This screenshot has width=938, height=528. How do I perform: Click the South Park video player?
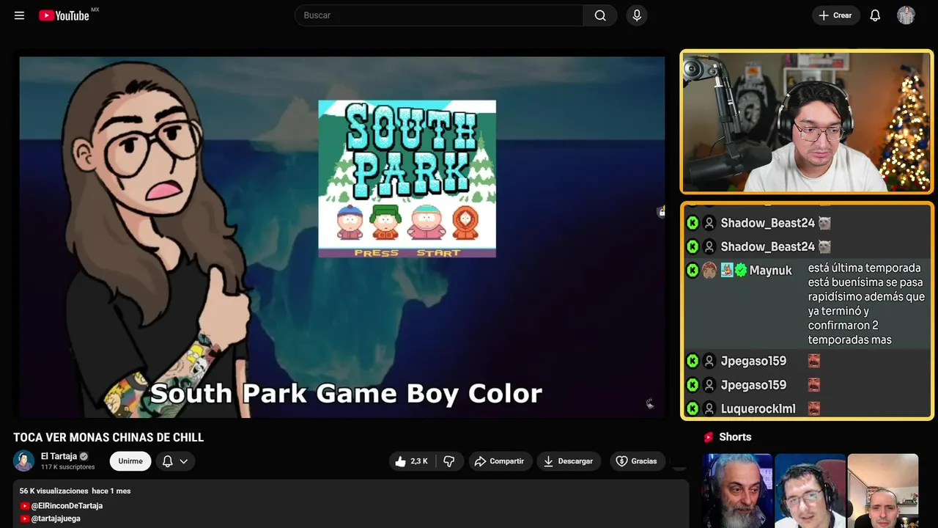tap(342, 237)
